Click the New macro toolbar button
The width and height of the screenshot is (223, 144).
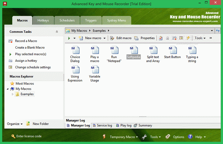pos(90,38)
